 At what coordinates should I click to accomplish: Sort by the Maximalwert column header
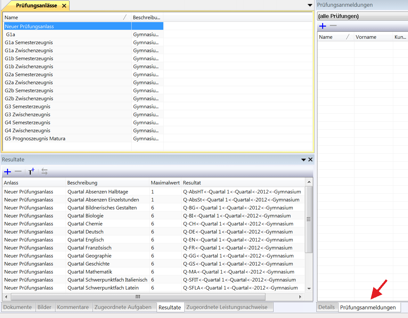(165, 183)
